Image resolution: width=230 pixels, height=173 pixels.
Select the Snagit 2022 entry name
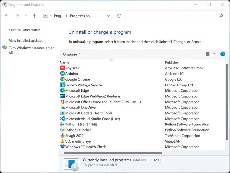coord(75,136)
